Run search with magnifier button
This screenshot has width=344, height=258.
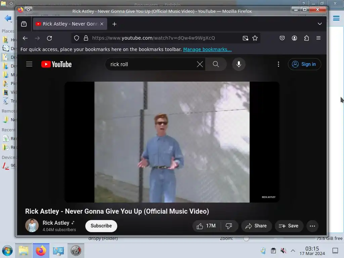click(216, 64)
